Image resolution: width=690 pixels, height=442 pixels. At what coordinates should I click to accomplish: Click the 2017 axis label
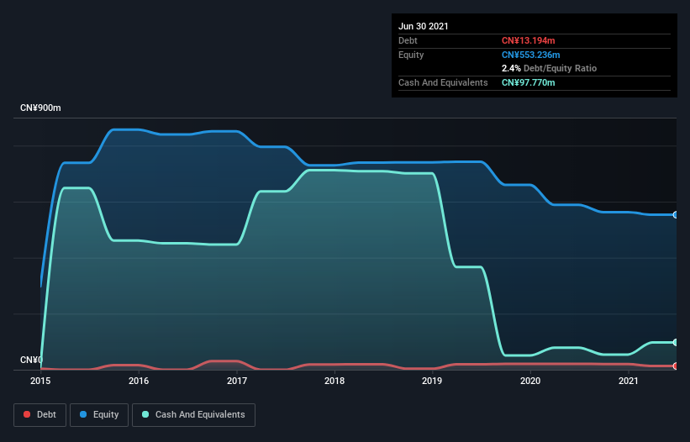point(237,381)
